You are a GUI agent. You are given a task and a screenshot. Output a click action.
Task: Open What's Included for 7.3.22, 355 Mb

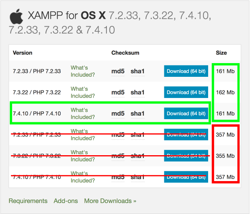[83, 156]
